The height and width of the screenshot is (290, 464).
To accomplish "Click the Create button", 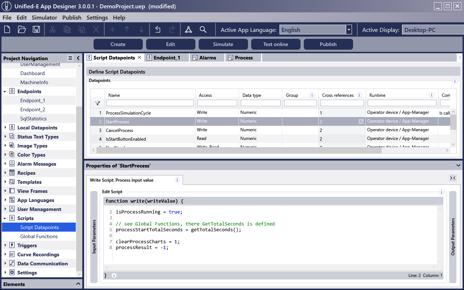I will pos(118,44).
